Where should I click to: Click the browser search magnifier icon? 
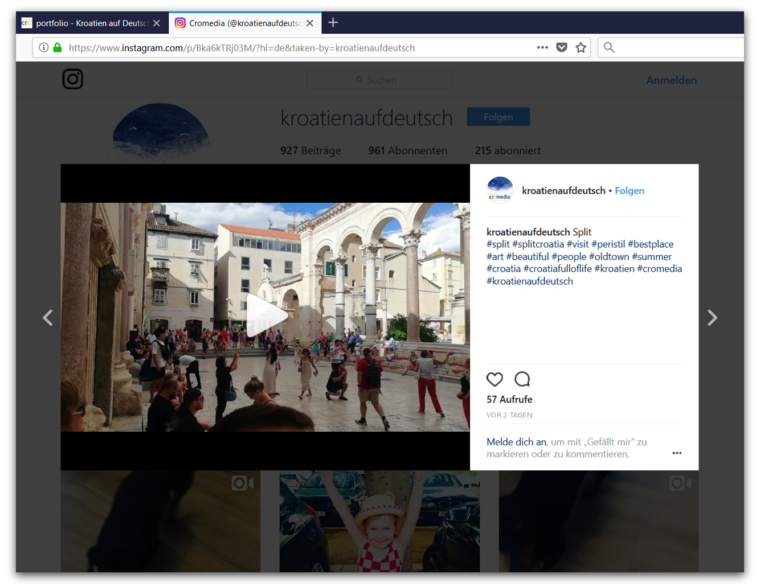coord(609,48)
